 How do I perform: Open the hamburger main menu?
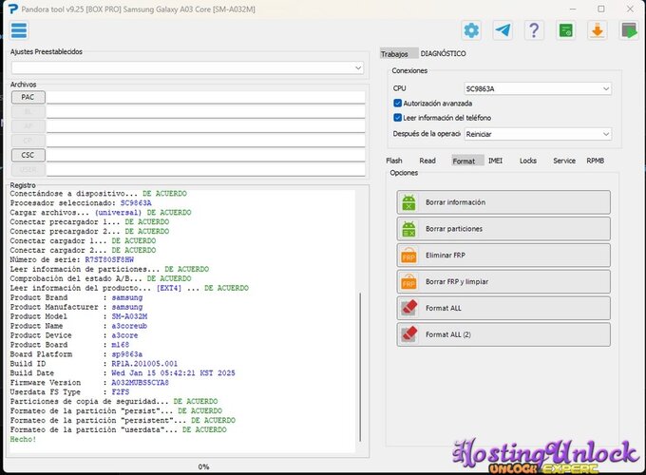pyautogui.click(x=19, y=30)
